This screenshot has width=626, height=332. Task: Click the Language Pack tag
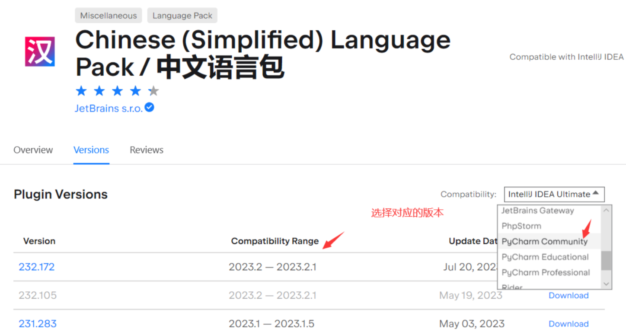(182, 16)
